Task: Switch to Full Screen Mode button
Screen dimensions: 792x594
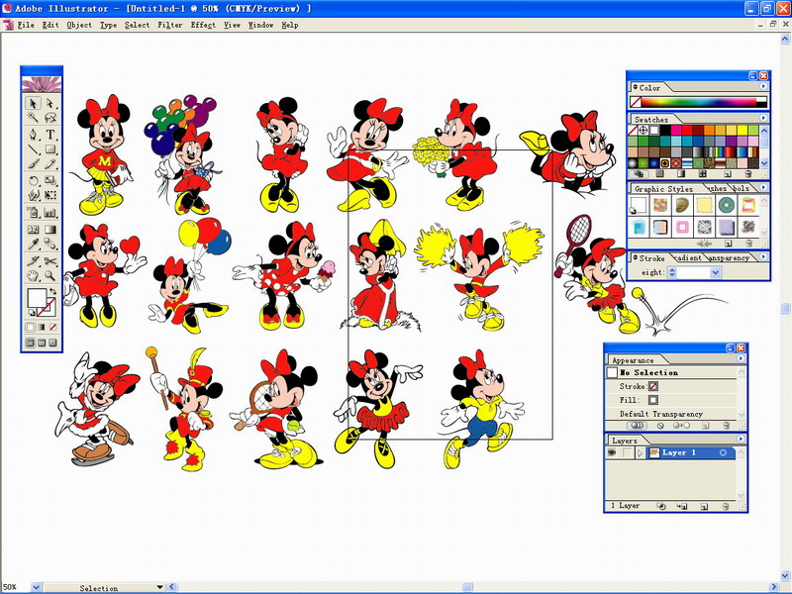Action: [x=52, y=343]
